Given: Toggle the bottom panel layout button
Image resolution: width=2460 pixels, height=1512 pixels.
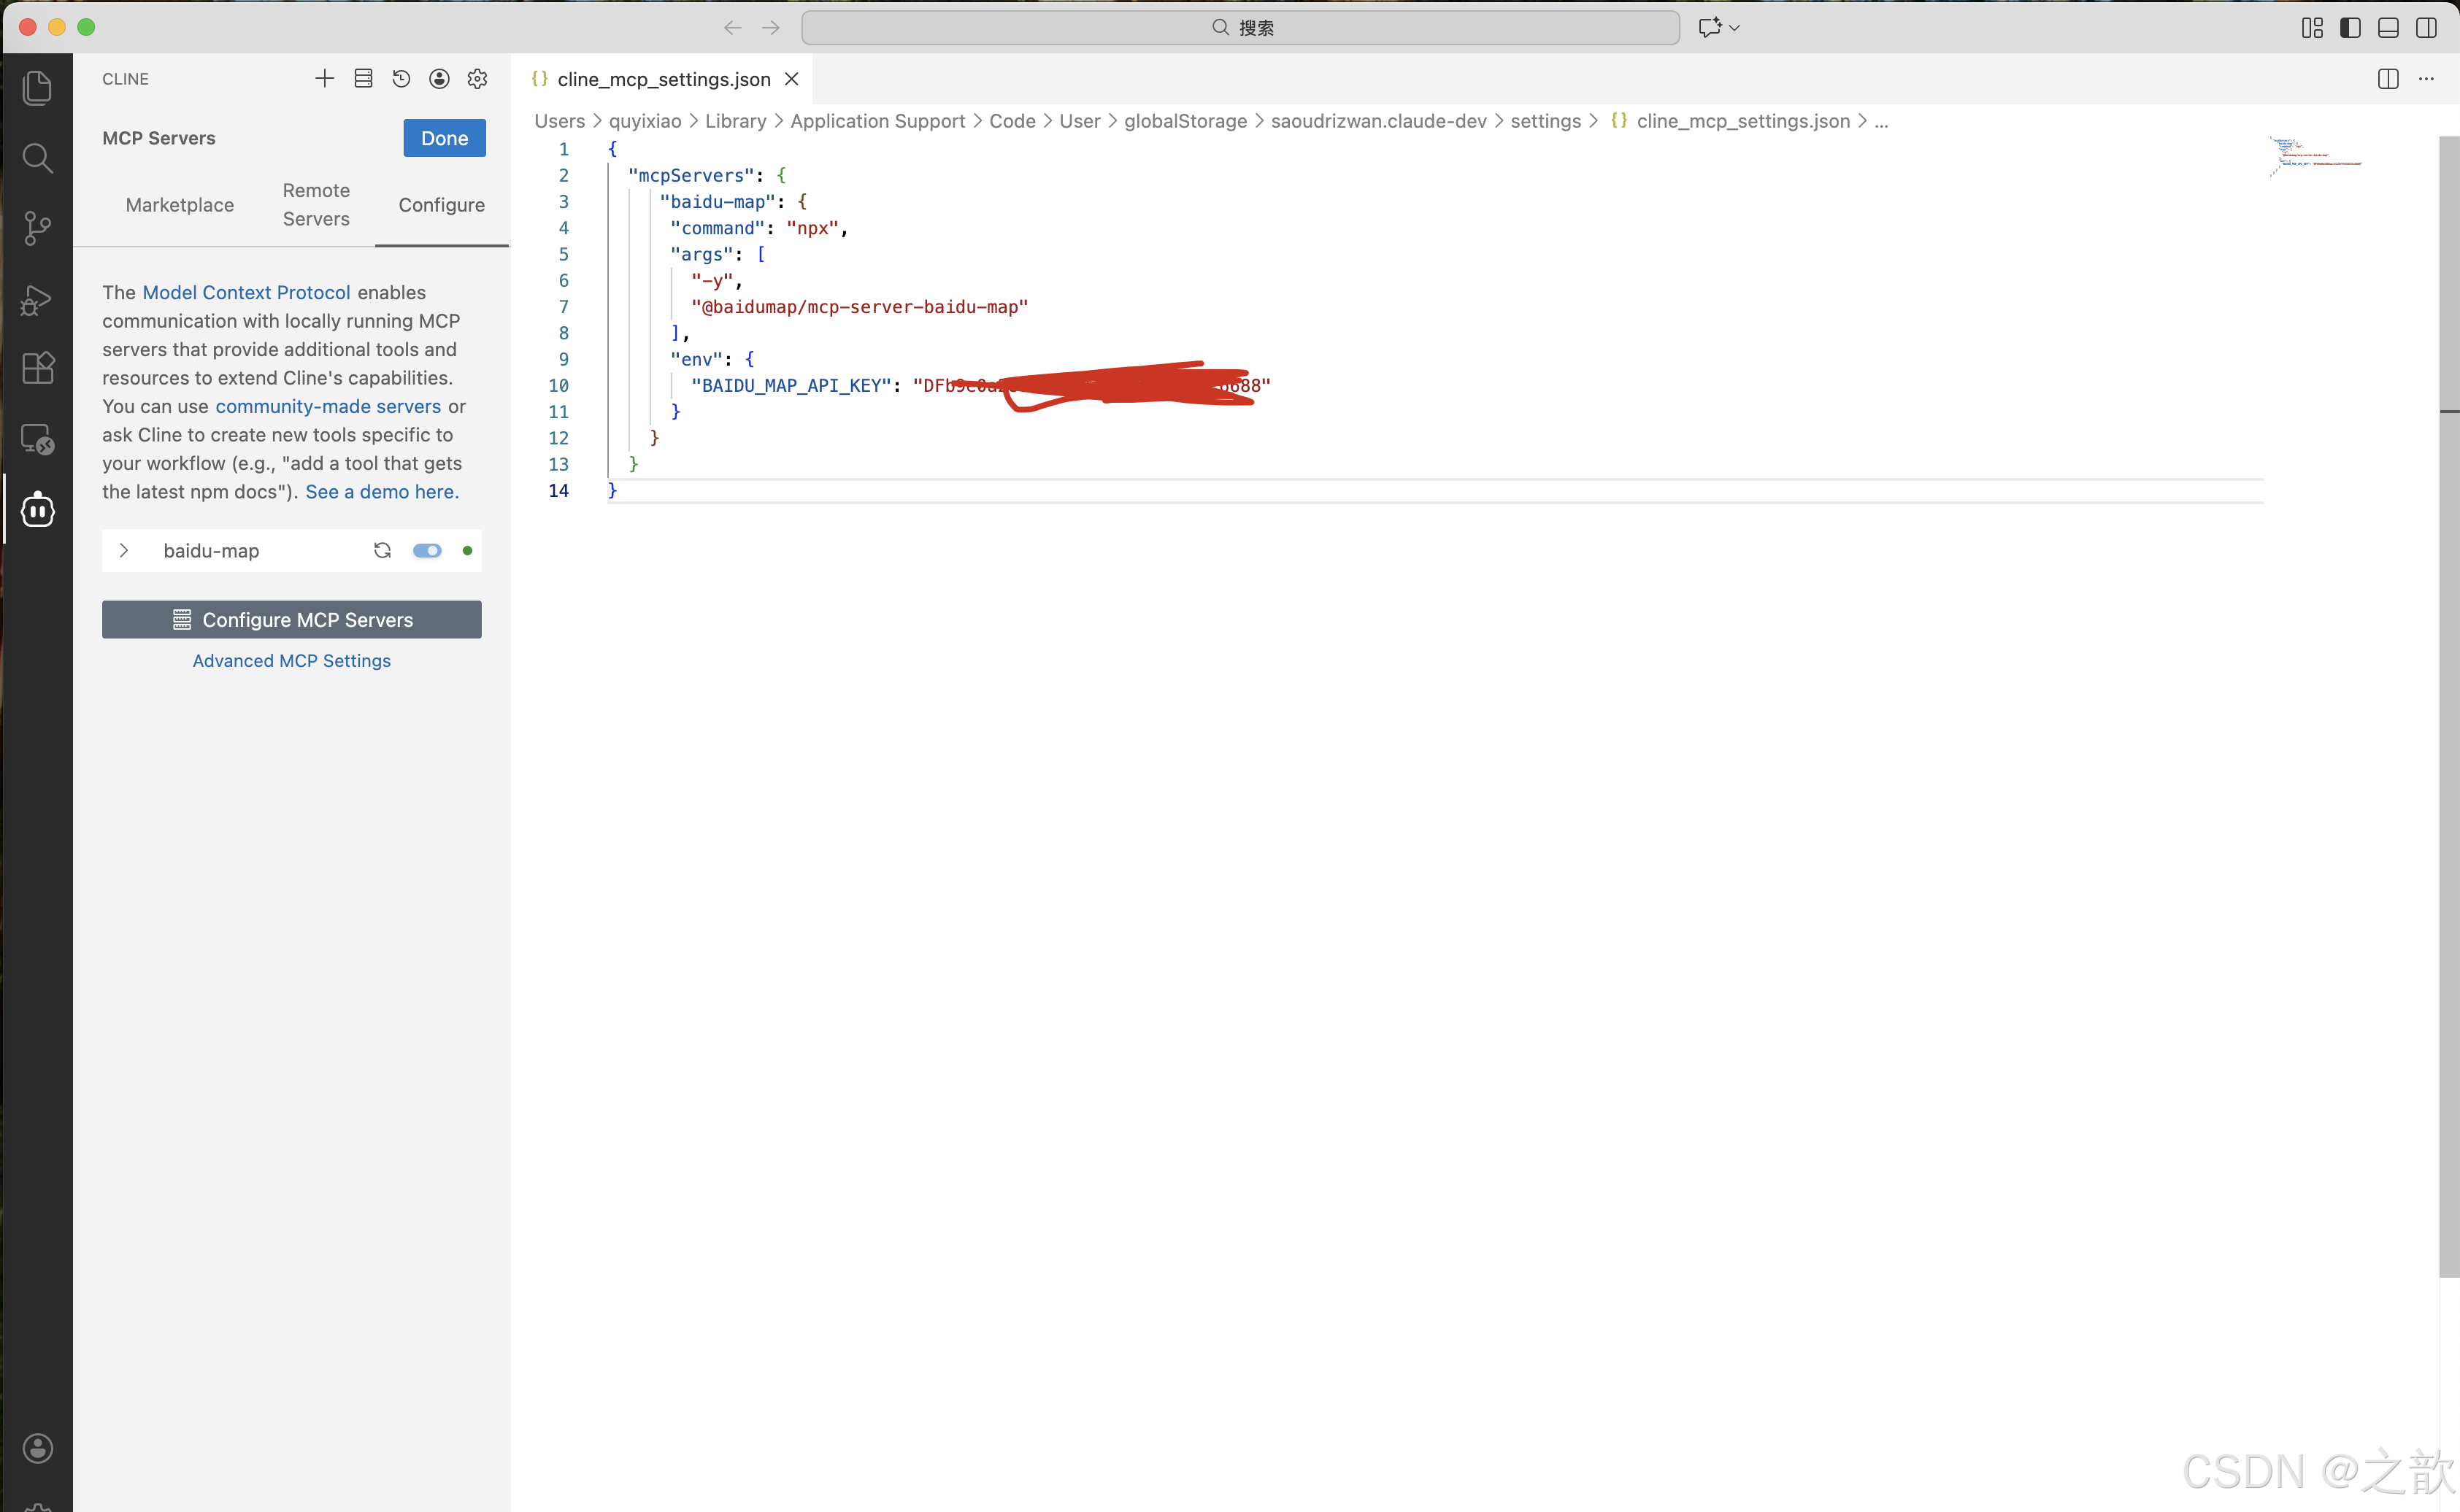Looking at the screenshot, I should pos(2388,28).
